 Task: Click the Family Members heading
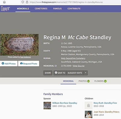coord(53,94)
